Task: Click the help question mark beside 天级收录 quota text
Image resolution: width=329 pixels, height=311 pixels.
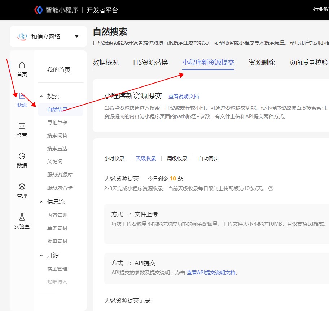Action: point(271,188)
